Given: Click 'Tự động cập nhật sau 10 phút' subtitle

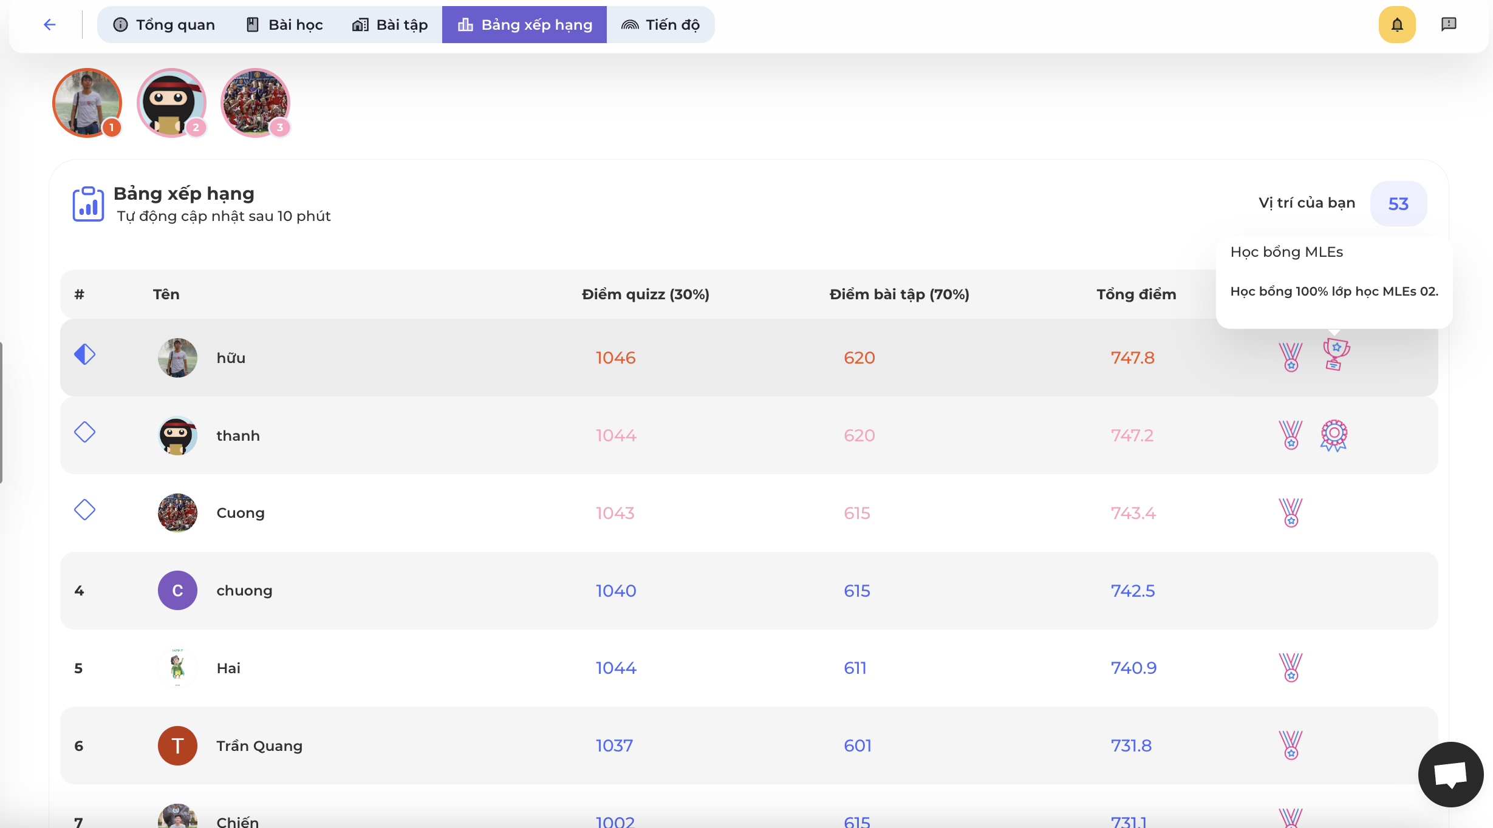Looking at the screenshot, I should 224,216.
